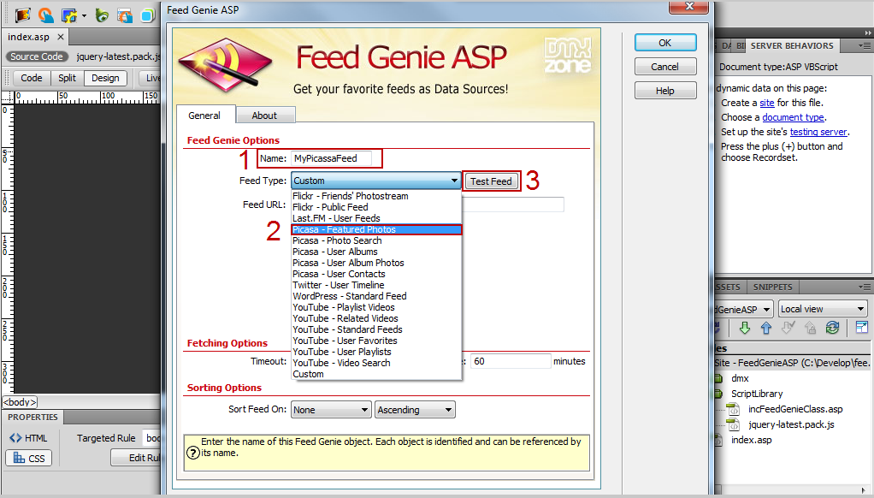Click Cancel in Feed Genie dialog
874x498 pixels.
(x=665, y=67)
